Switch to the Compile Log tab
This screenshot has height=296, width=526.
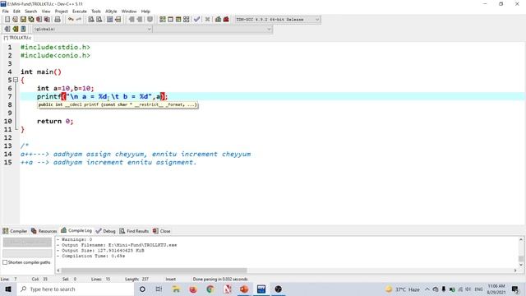pyautogui.click(x=76, y=230)
